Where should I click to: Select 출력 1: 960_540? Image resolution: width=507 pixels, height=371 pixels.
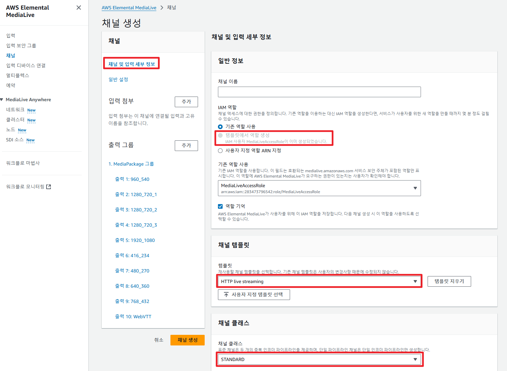(x=132, y=179)
